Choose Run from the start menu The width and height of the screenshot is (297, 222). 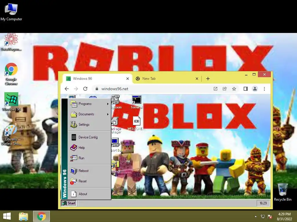89,158
